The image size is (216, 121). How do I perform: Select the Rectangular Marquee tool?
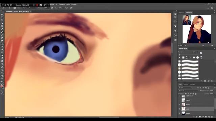click(x=2, y=17)
